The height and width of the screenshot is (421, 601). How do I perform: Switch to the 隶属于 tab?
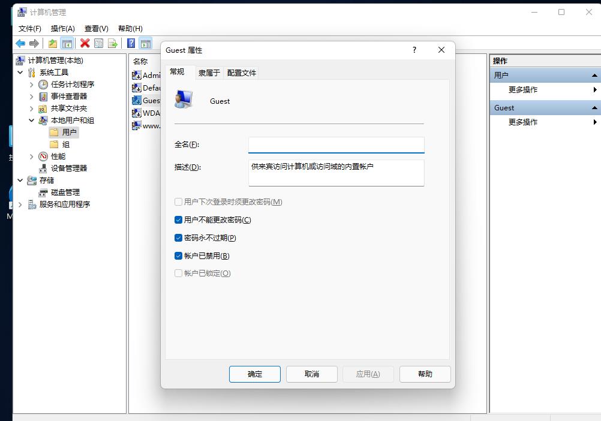pos(208,72)
